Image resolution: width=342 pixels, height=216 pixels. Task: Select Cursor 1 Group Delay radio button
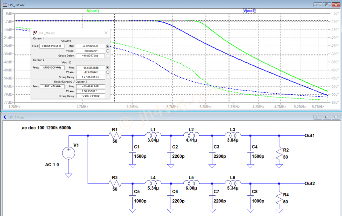coord(108,56)
